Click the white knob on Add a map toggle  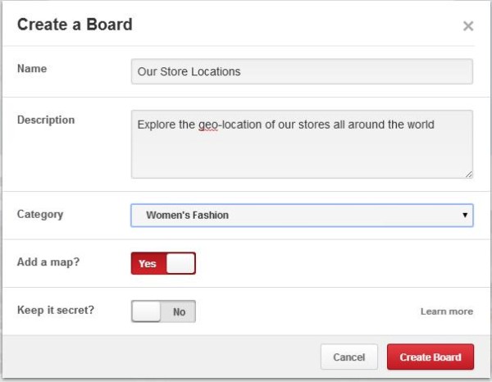click(x=180, y=263)
